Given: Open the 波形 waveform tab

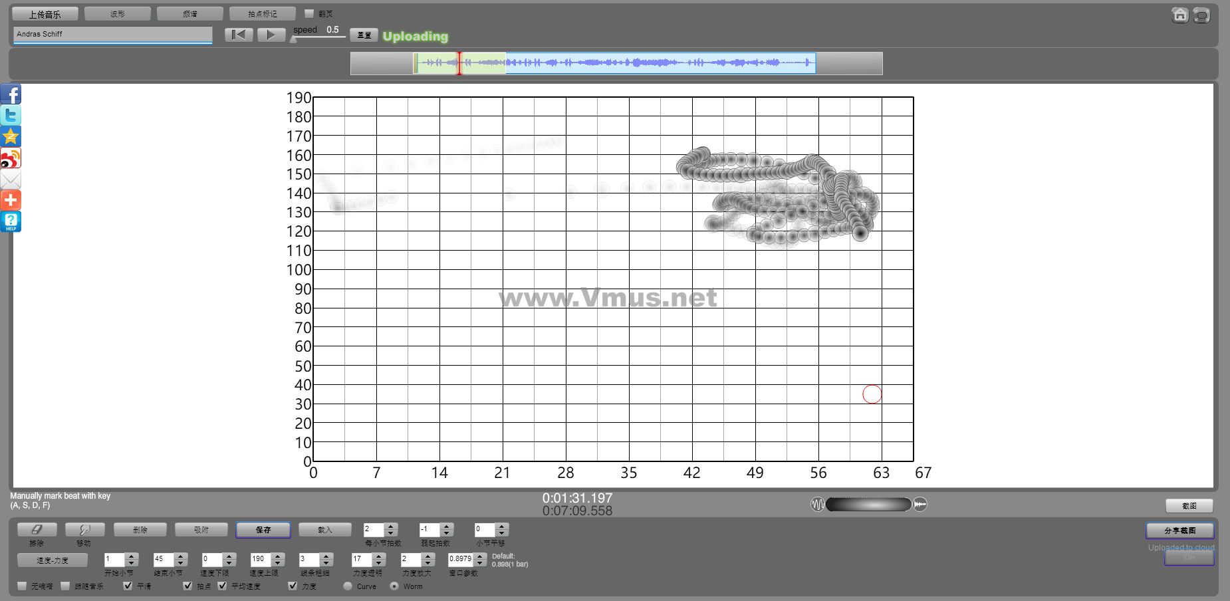Looking at the screenshot, I should tap(118, 14).
